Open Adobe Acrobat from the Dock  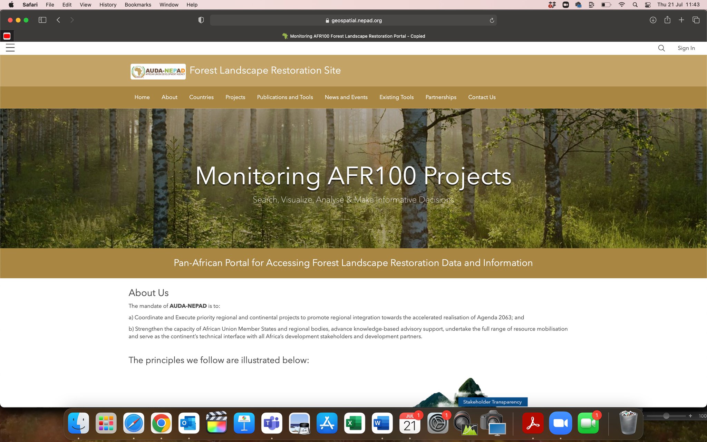click(533, 423)
